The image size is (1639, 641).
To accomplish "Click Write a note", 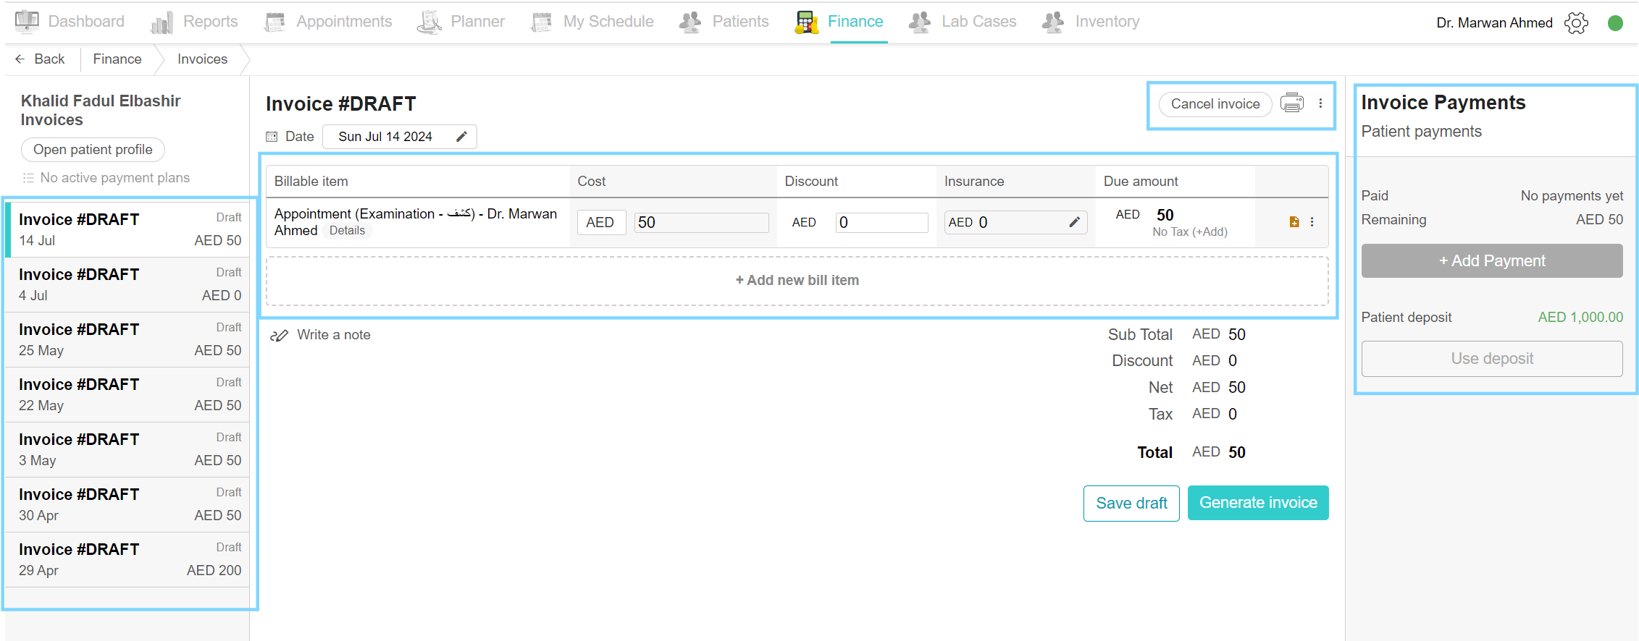I will pos(334,335).
